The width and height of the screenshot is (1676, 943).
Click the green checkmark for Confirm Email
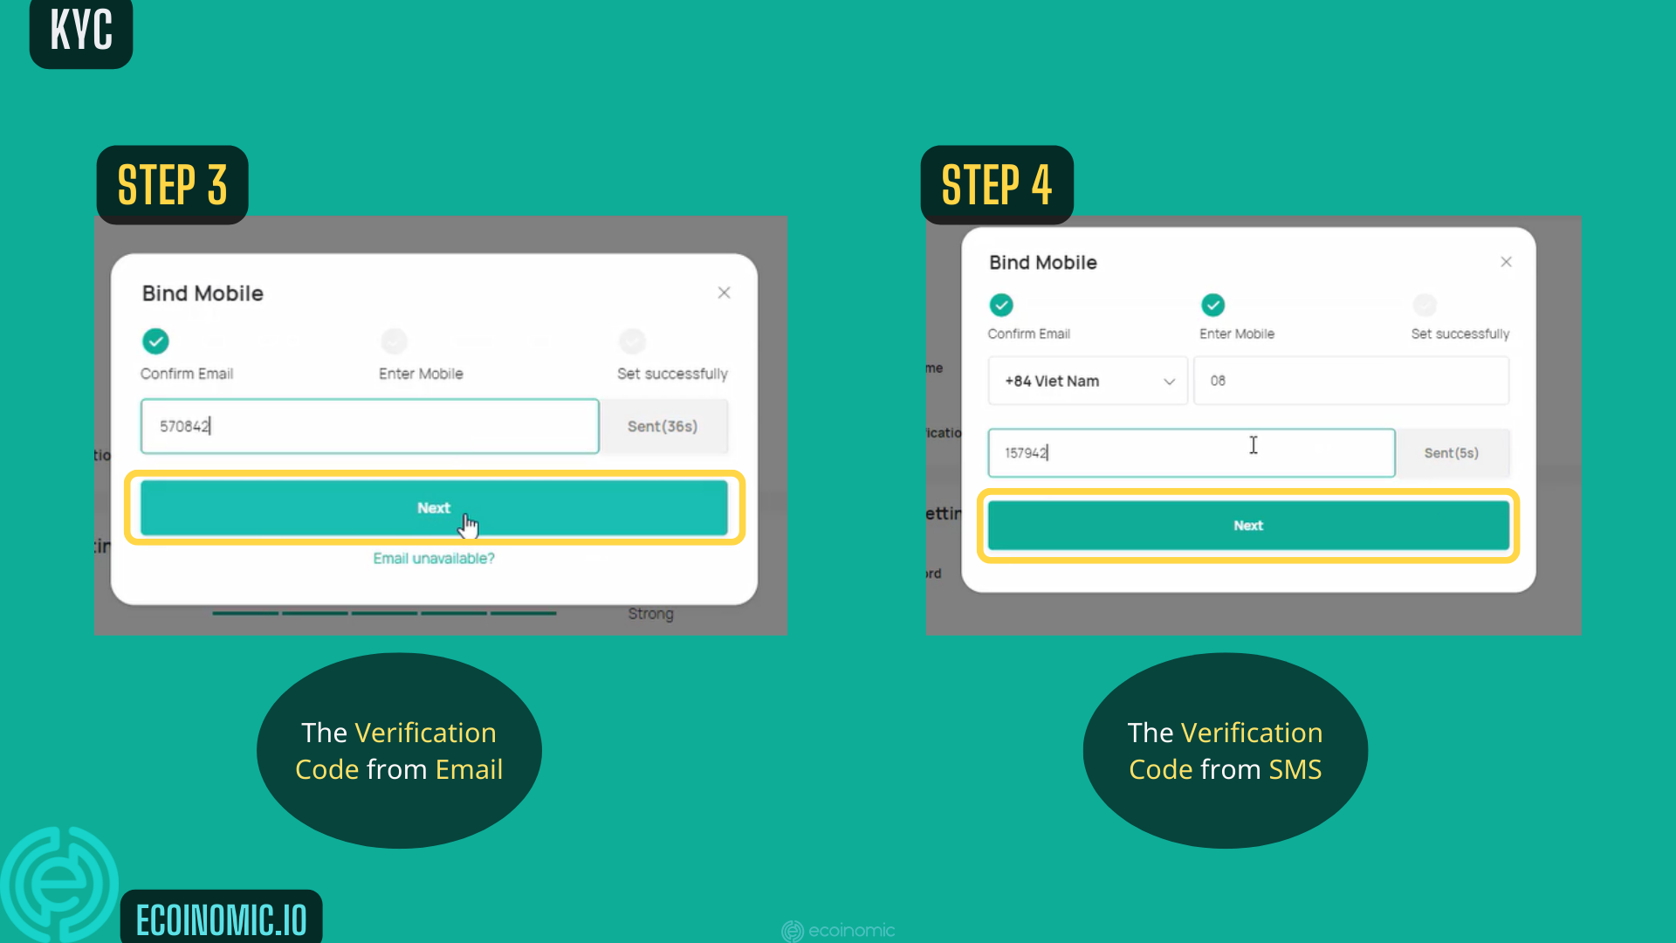click(x=155, y=341)
